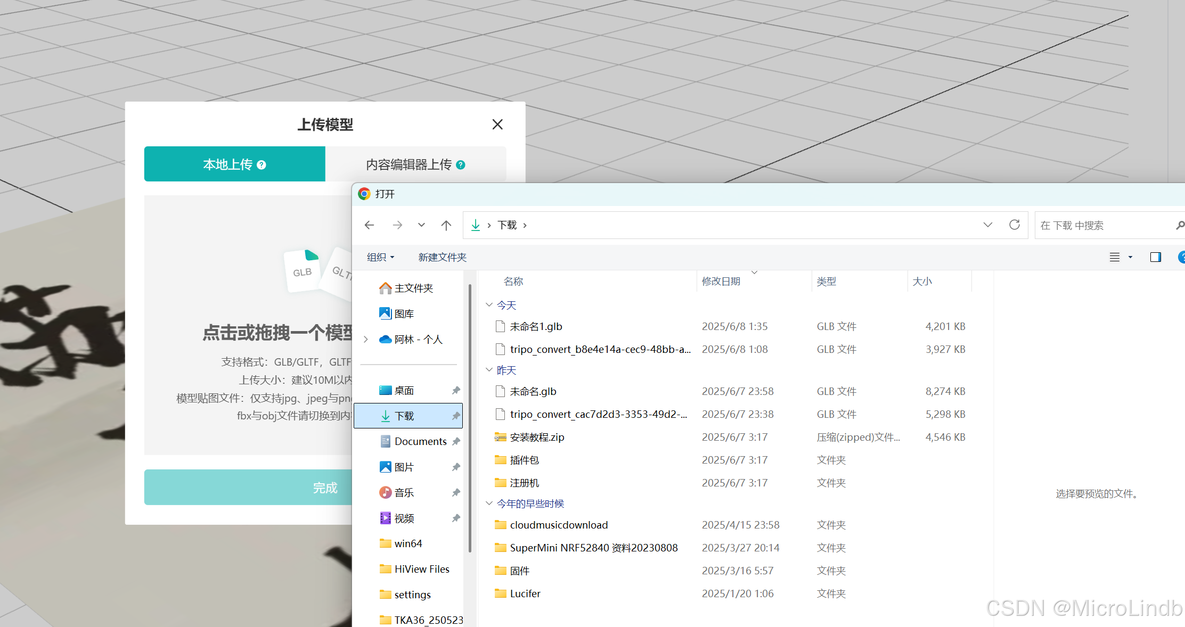Click the navigation pane scrollbar
The width and height of the screenshot is (1185, 627).
tap(470, 418)
